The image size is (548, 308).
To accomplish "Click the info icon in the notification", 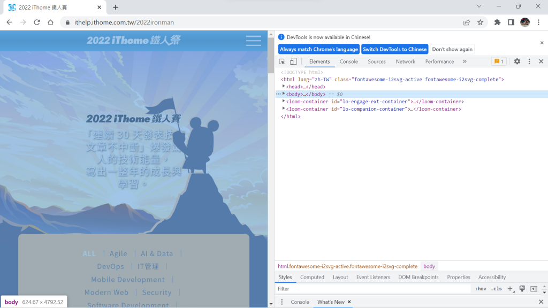I will (281, 37).
